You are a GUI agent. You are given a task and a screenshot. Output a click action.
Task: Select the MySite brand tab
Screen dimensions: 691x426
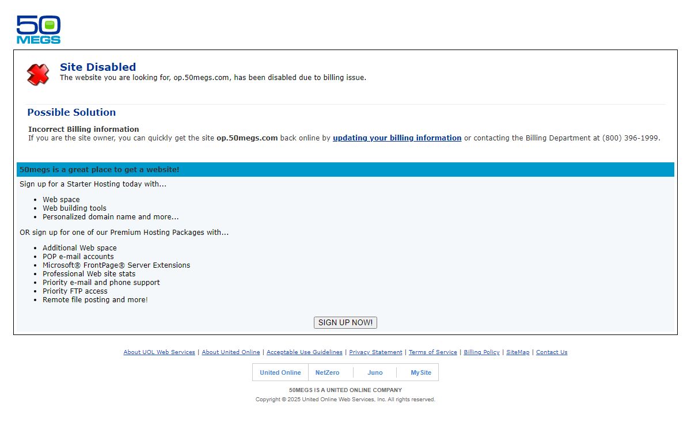click(x=421, y=372)
